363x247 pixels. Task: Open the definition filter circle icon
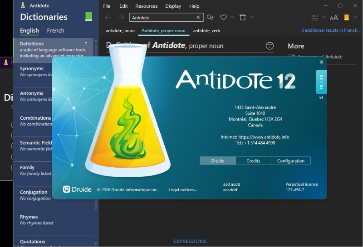coord(270,46)
